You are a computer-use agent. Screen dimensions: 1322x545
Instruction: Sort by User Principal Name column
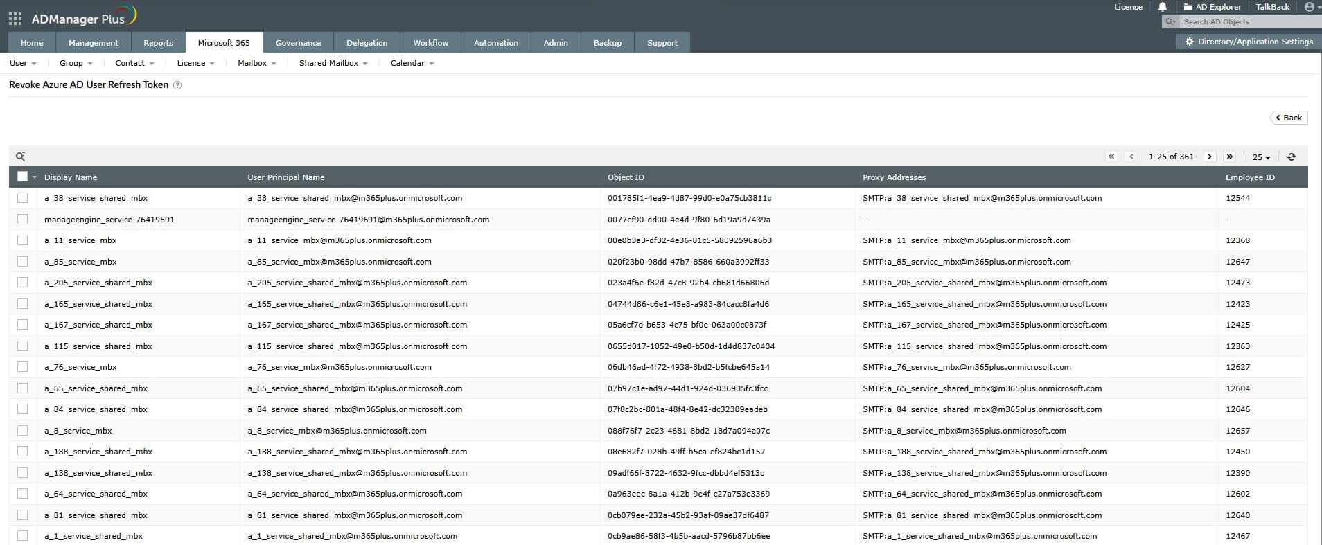pos(286,177)
